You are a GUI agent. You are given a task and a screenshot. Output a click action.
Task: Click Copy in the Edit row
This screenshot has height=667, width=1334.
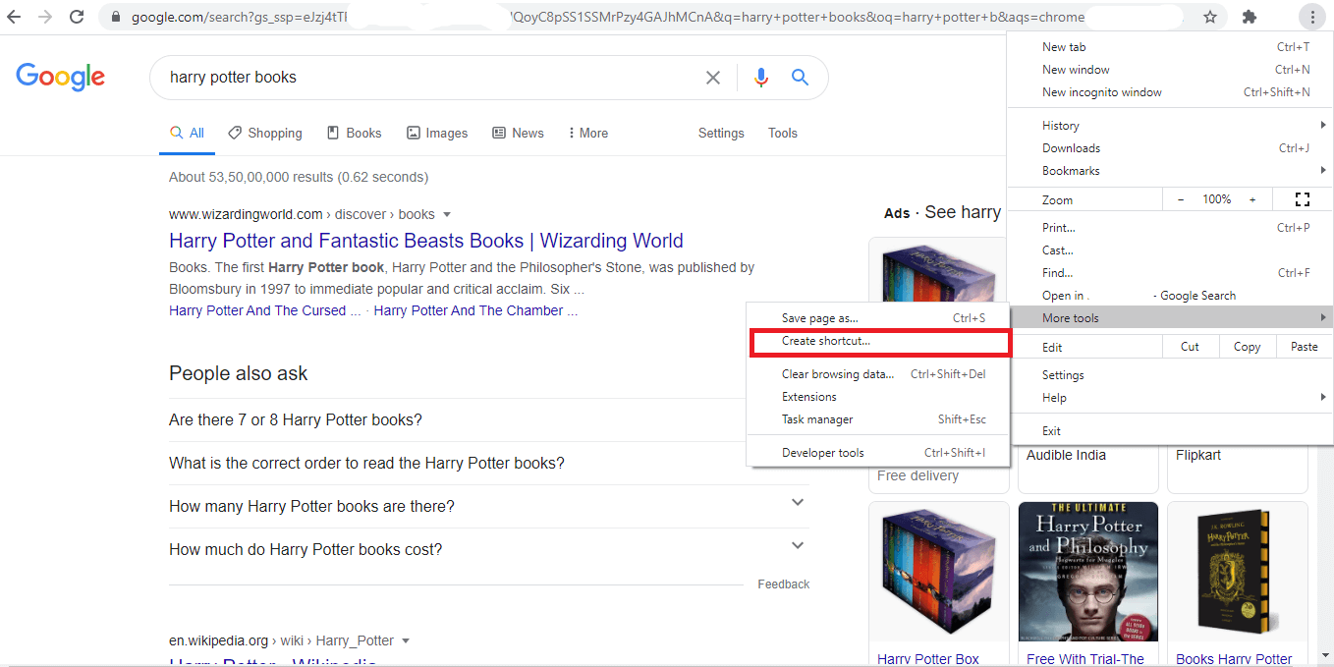coord(1248,347)
